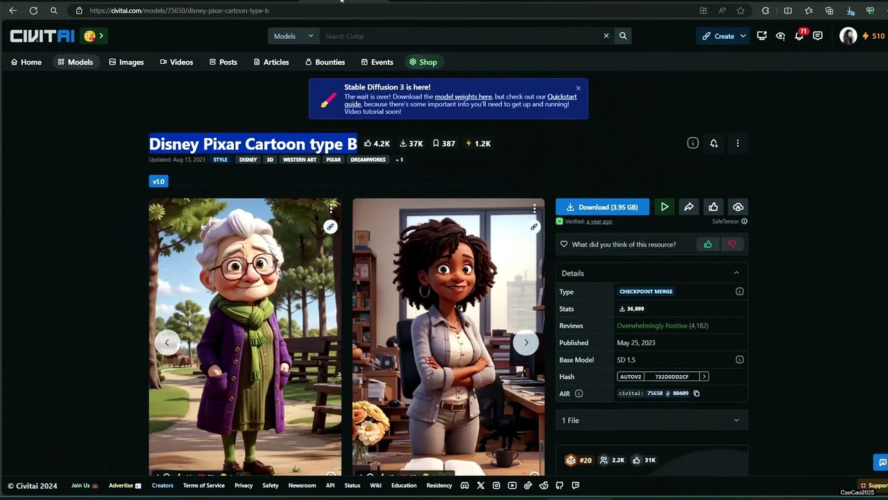Screen dimensions: 888x500
Task: Click into the Search Civitai field
Action: pyautogui.click(x=461, y=36)
